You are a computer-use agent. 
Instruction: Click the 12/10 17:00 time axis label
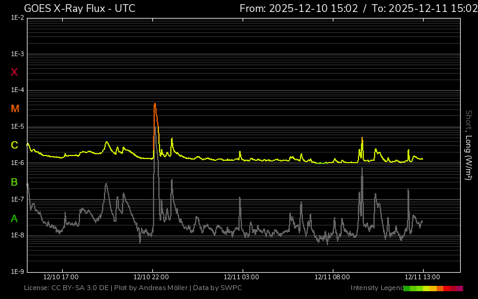[x=61, y=277]
